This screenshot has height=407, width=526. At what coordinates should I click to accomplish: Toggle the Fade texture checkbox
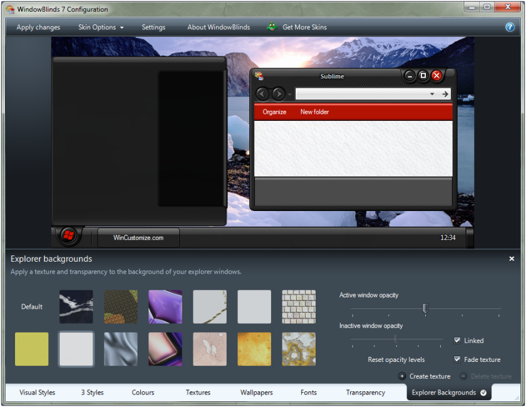point(457,359)
